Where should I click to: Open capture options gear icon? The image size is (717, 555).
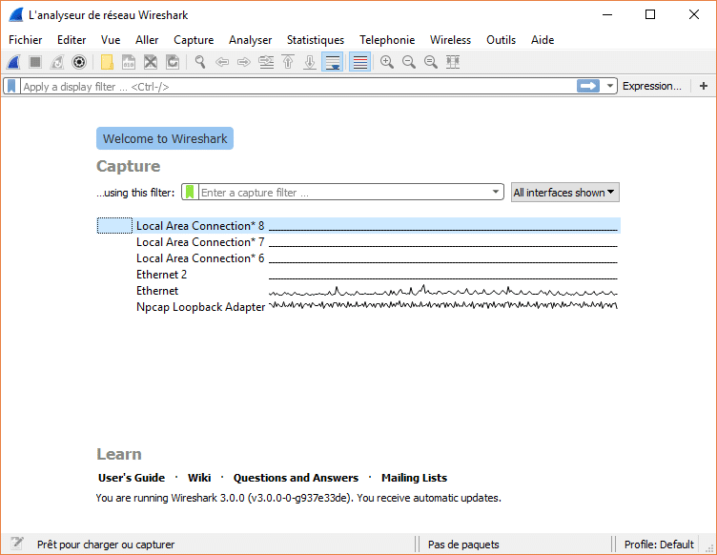point(79,62)
